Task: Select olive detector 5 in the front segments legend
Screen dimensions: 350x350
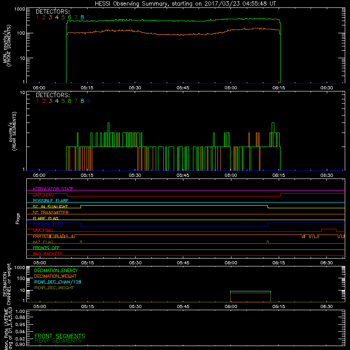Action: (x=63, y=17)
